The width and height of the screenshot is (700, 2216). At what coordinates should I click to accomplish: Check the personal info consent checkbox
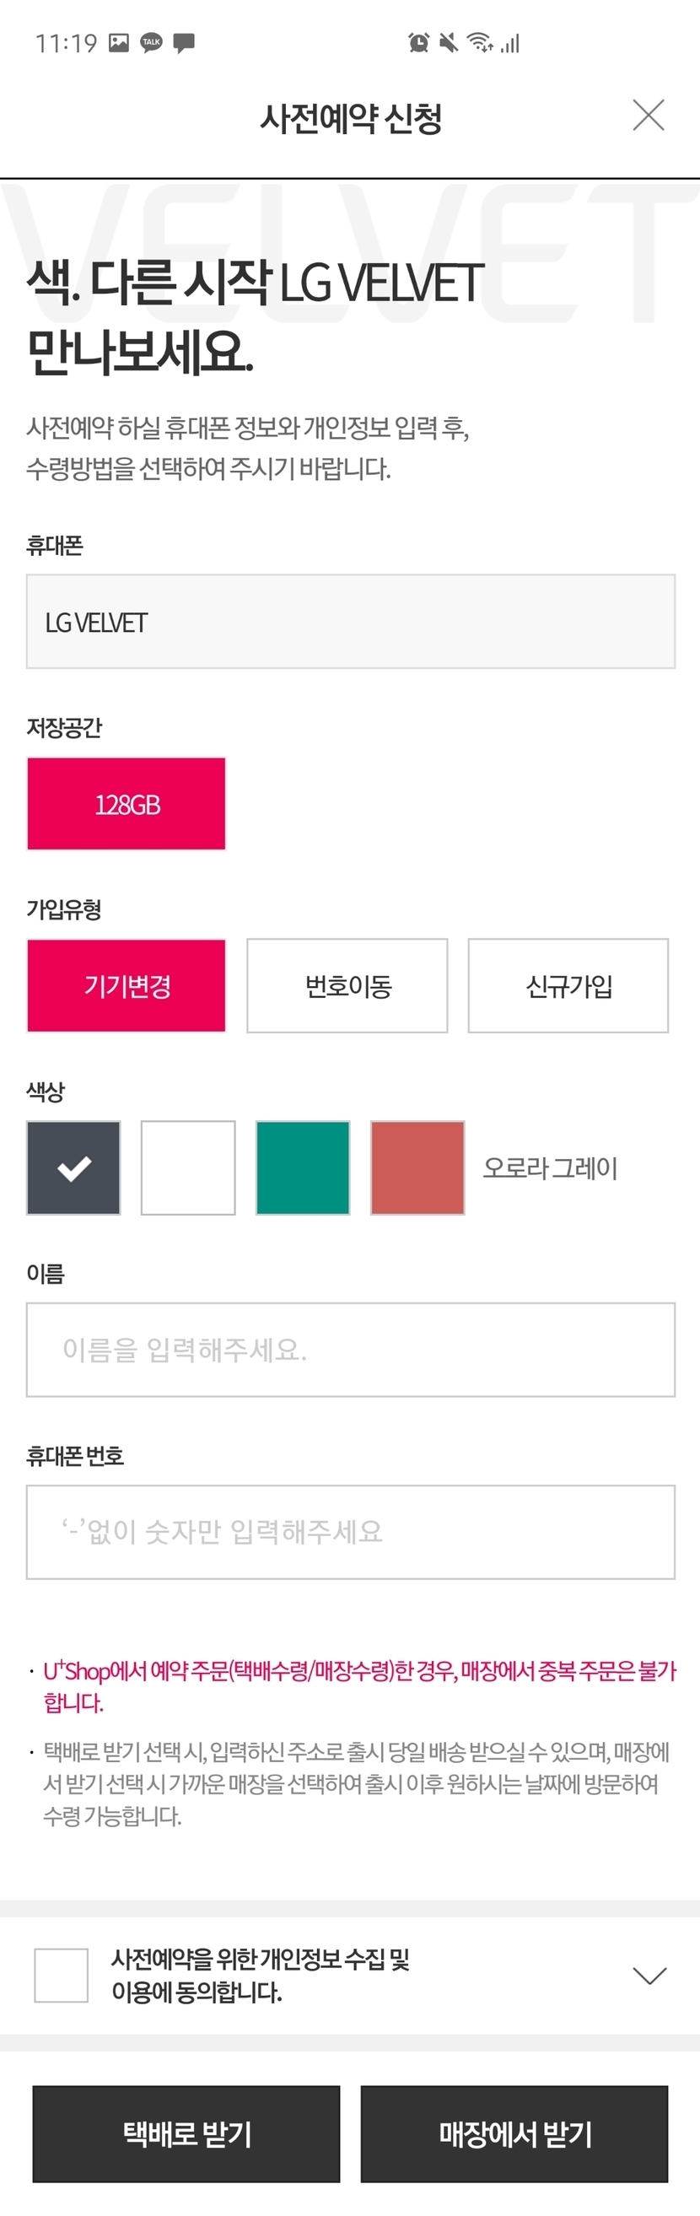[x=61, y=1975]
